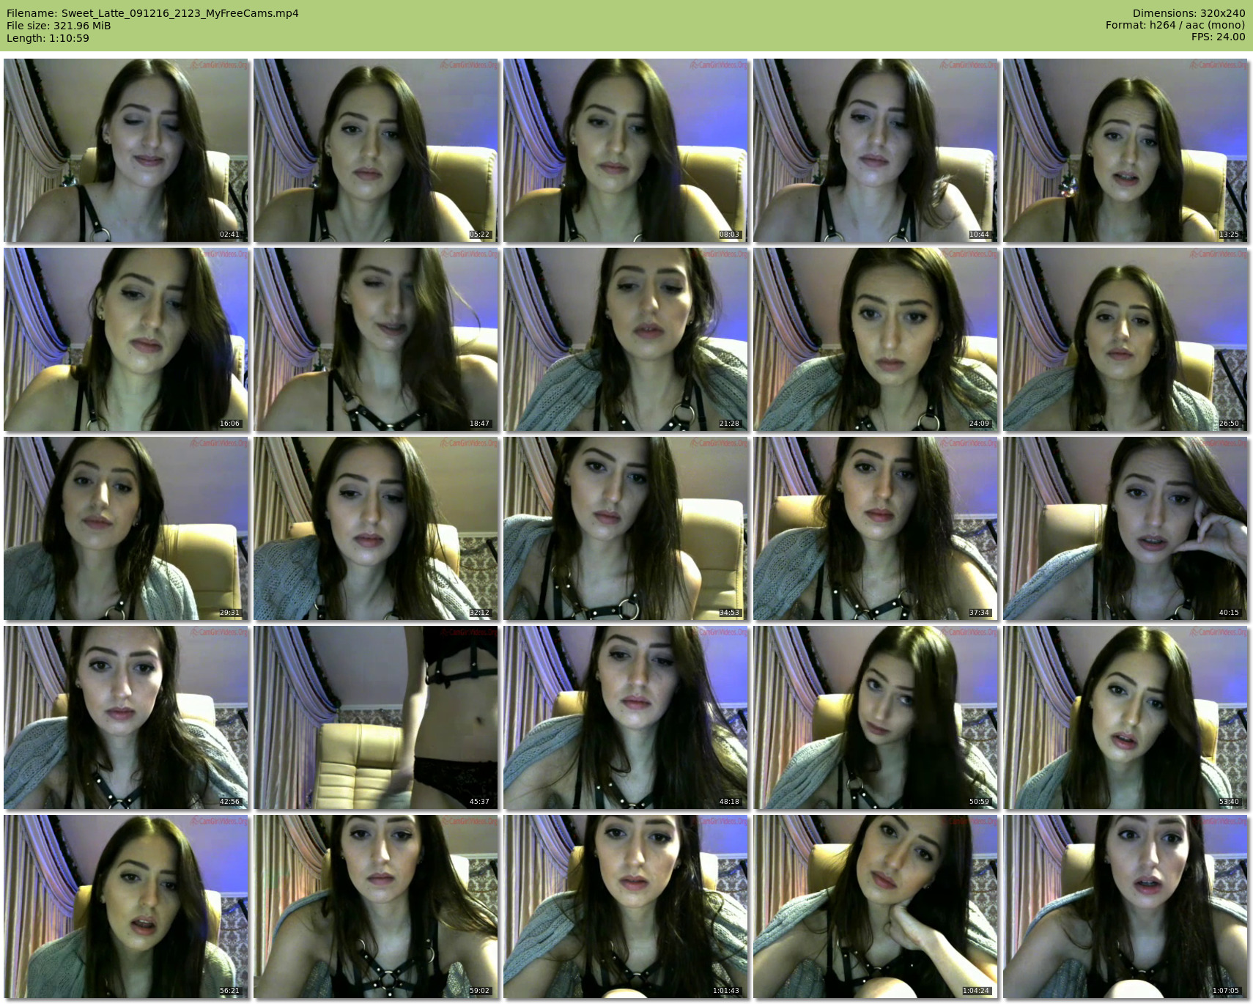Select the frame with timestamp 21:28
1253x1004 pixels.
[626, 339]
